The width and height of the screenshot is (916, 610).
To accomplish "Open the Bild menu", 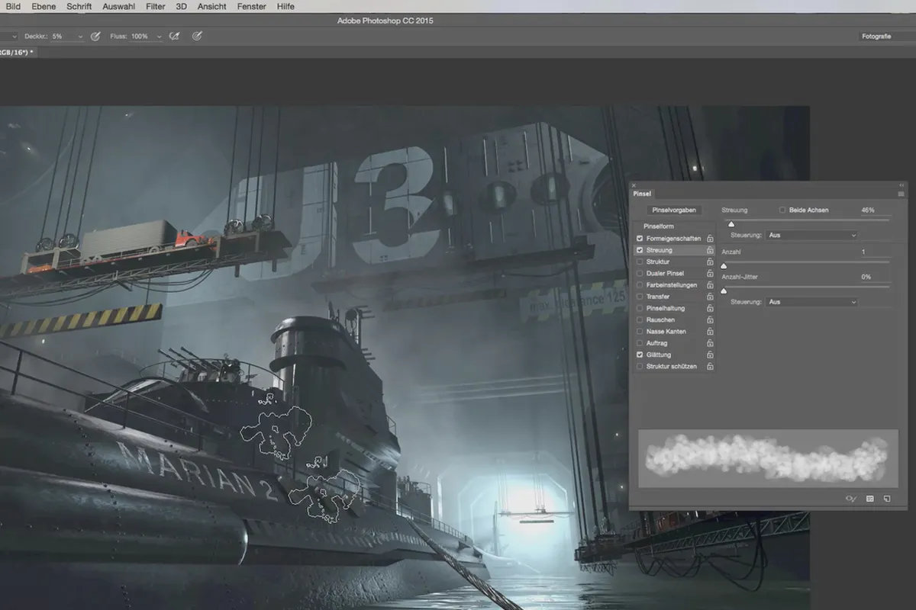I will click(x=13, y=6).
